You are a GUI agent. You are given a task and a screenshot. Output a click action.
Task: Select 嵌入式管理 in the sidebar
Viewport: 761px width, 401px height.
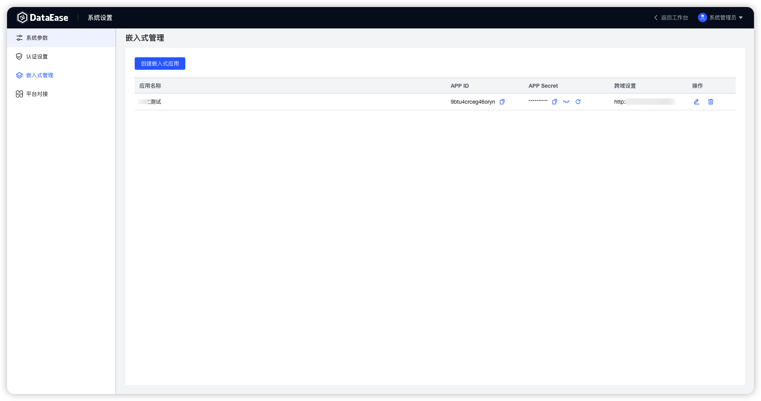coord(61,75)
